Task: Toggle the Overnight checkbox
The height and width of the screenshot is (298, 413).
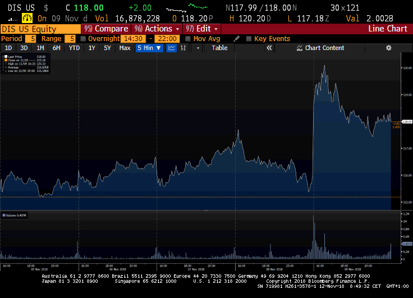Action: tap(83, 39)
